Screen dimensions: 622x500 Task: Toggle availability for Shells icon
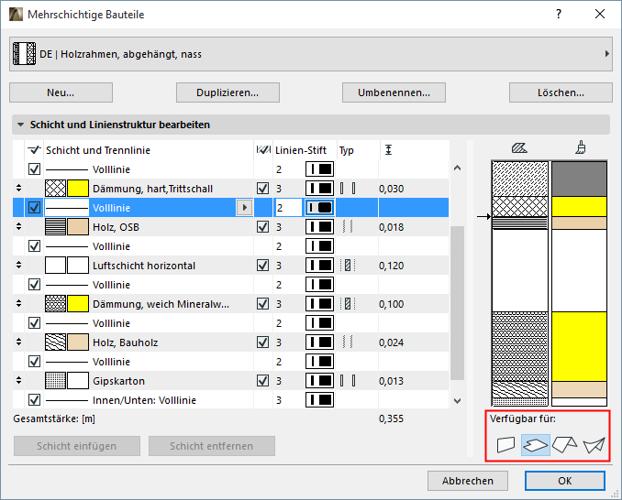click(594, 445)
